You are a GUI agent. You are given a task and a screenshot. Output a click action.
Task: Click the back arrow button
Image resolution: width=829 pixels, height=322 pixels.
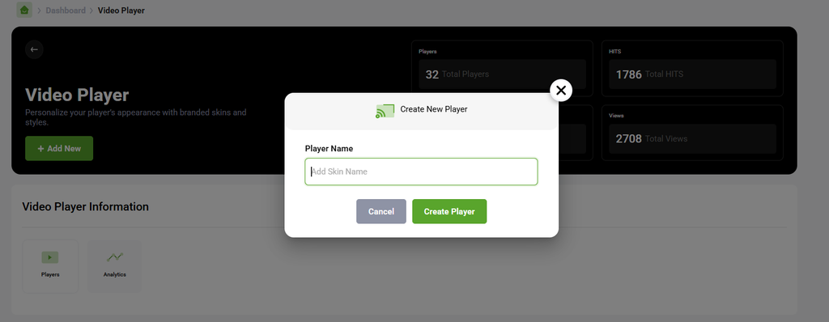point(34,49)
